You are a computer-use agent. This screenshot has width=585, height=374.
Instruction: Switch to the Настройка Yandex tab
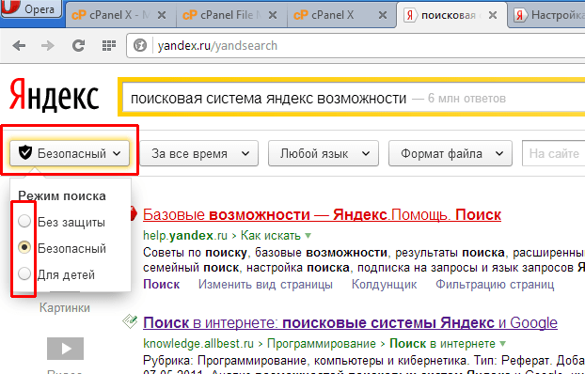[x=547, y=15]
